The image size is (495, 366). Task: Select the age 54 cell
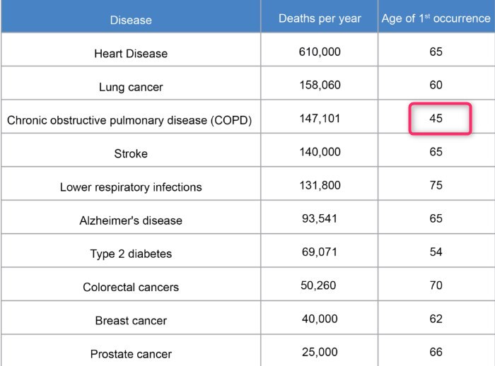(x=436, y=252)
